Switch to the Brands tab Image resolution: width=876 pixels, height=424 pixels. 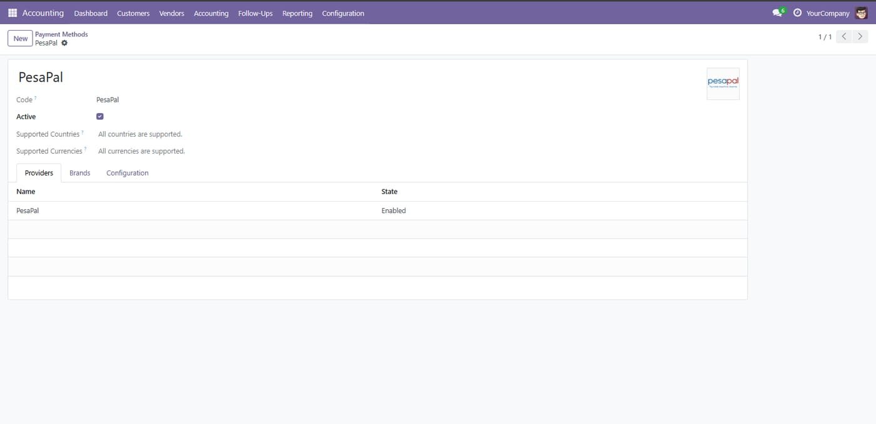[x=80, y=173]
